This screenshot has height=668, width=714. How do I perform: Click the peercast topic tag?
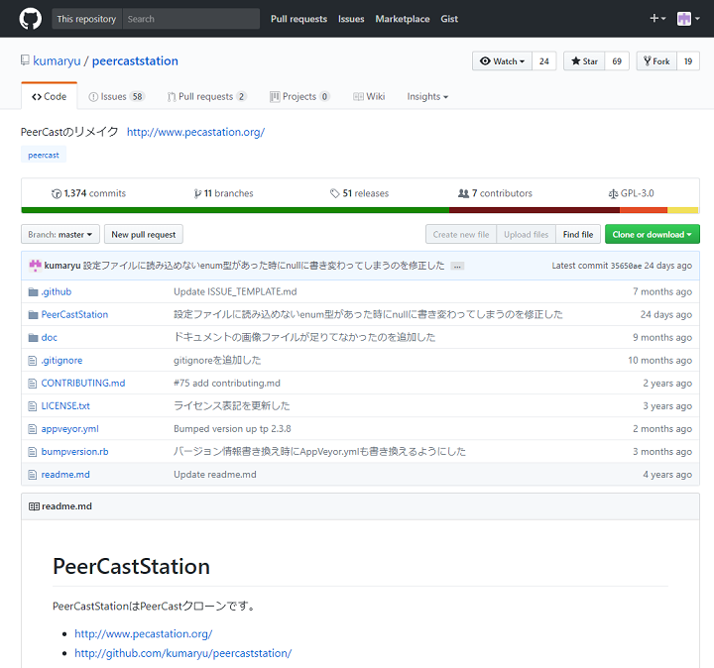tap(44, 155)
